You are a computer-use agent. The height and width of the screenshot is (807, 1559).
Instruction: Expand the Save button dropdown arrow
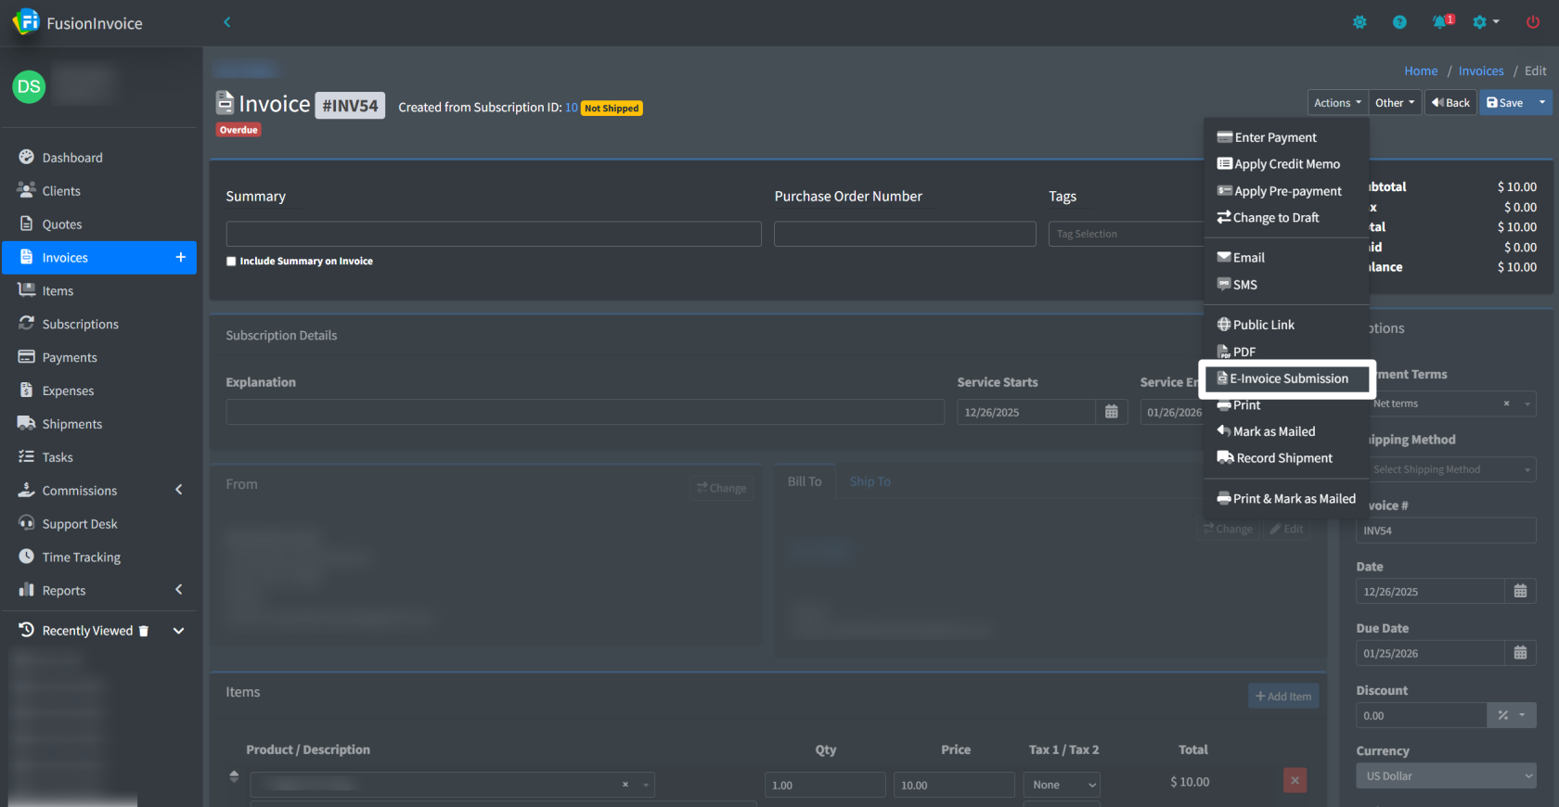(x=1541, y=103)
